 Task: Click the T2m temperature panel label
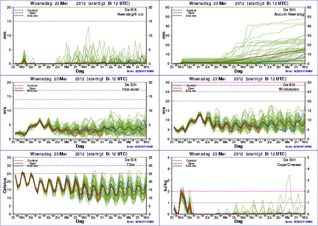pyautogui.click(x=131, y=165)
